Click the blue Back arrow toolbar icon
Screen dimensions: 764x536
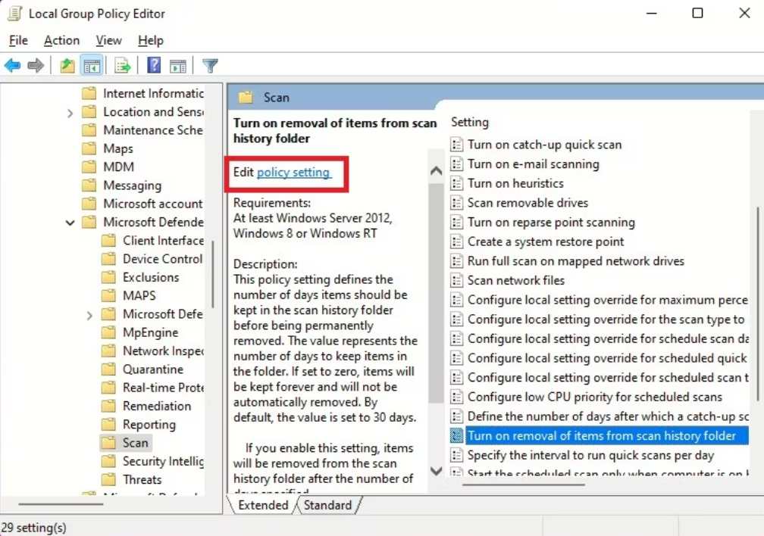click(x=12, y=66)
